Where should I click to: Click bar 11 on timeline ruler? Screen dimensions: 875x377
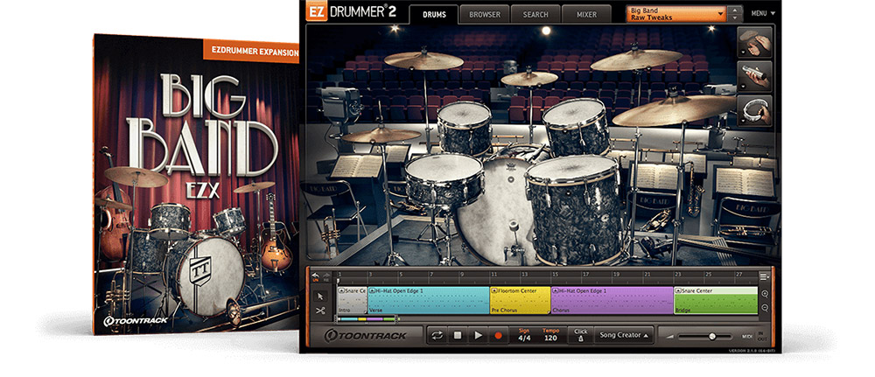point(493,275)
